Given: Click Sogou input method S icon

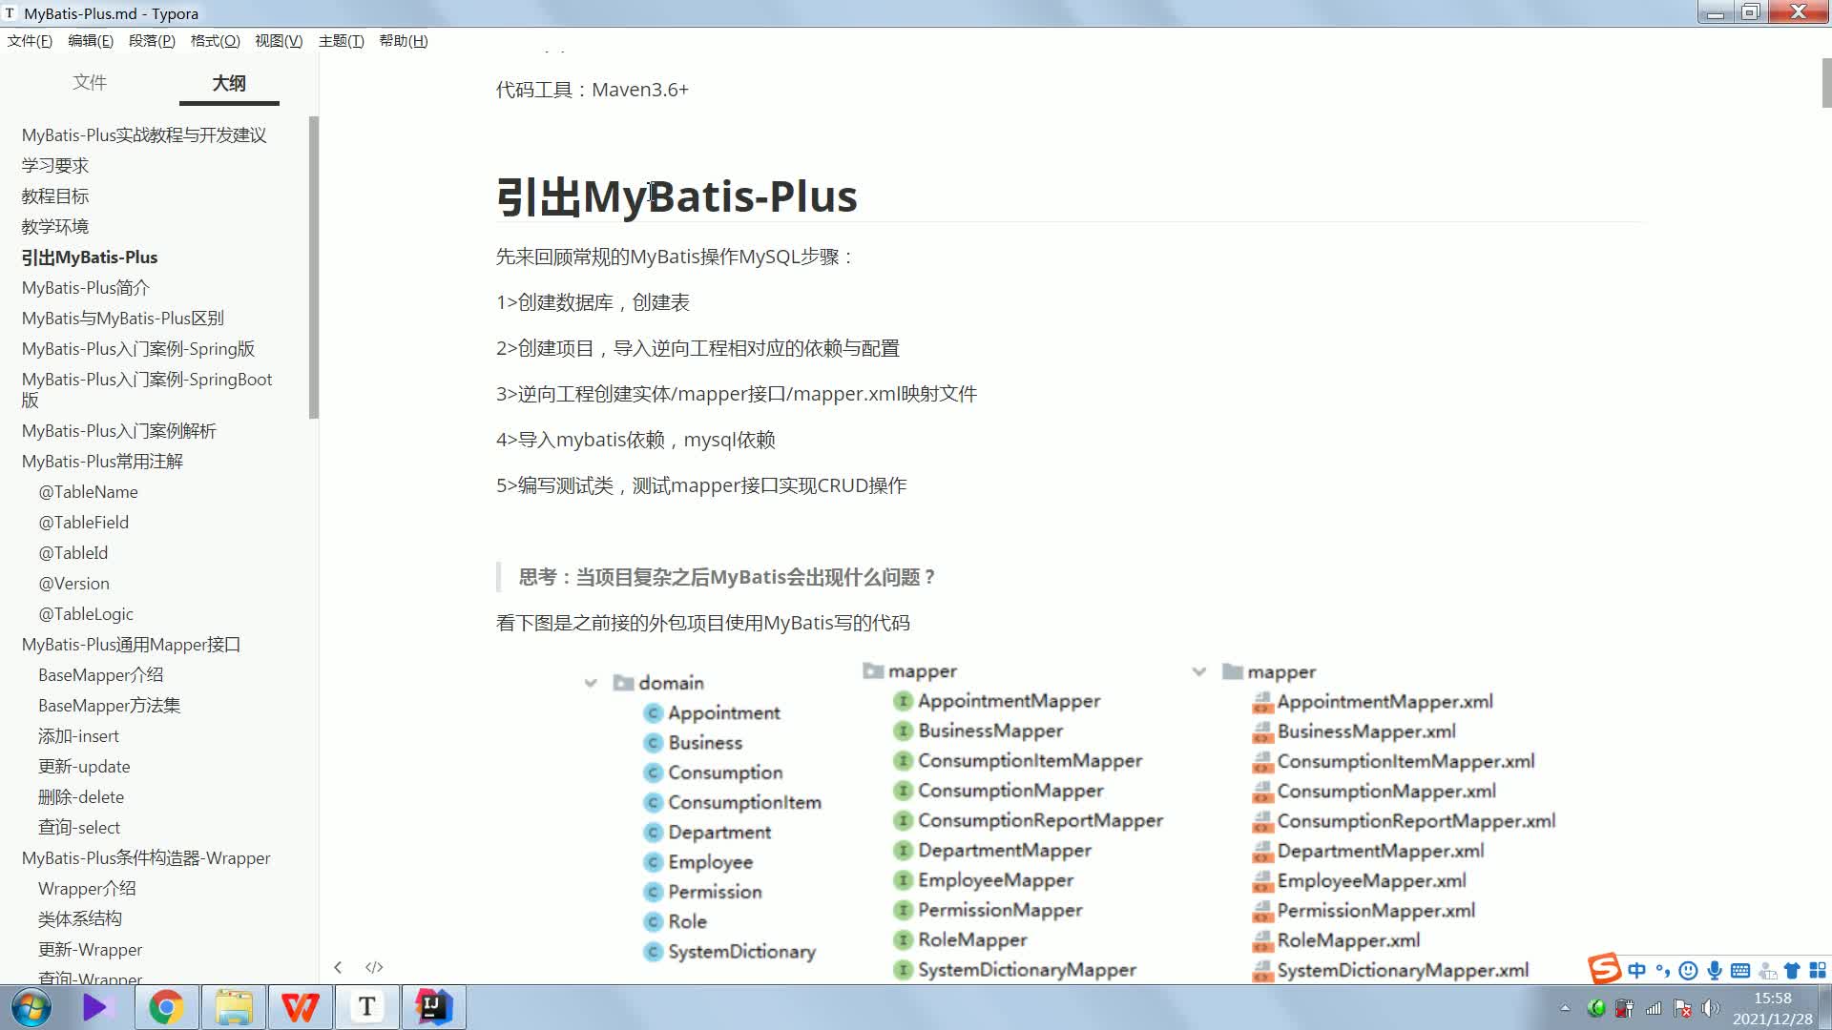Looking at the screenshot, I should pyautogui.click(x=1605, y=969).
